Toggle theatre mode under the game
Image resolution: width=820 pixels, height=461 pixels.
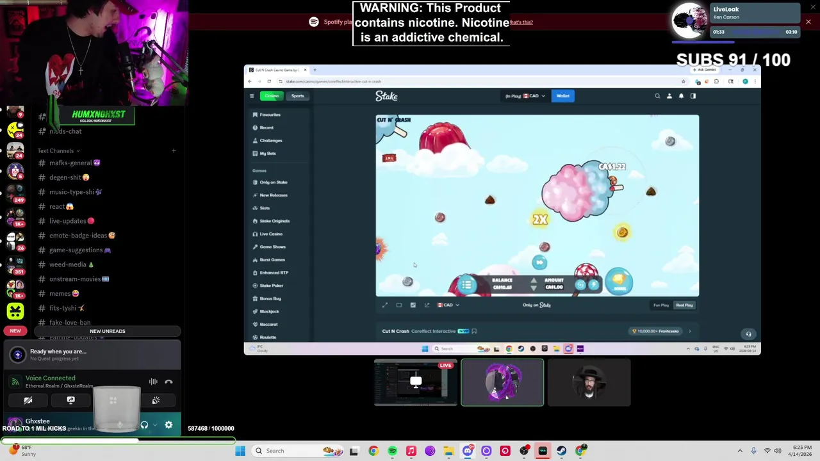click(399, 305)
